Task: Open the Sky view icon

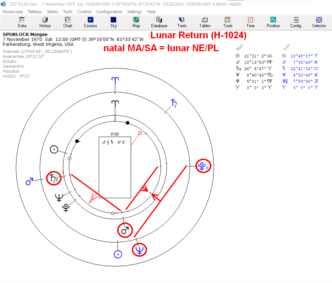Action: (x=114, y=22)
